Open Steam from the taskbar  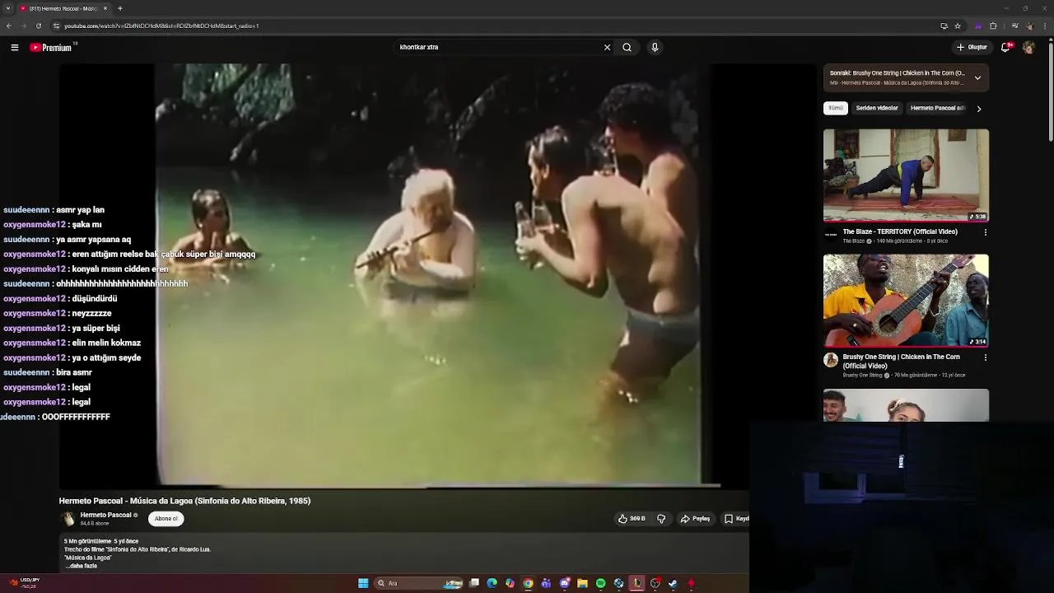[x=673, y=583]
